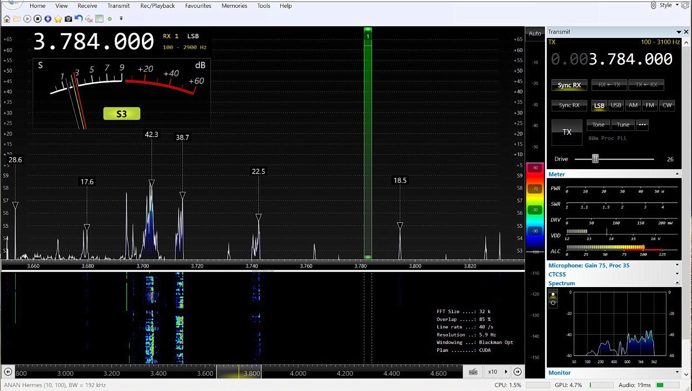Click the 3.784.000 RX frequency display
This screenshot has height=391, width=692.
(93, 42)
